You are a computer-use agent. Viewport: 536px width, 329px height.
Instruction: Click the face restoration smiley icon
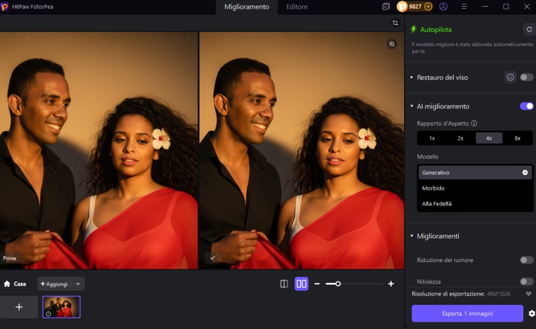point(511,78)
